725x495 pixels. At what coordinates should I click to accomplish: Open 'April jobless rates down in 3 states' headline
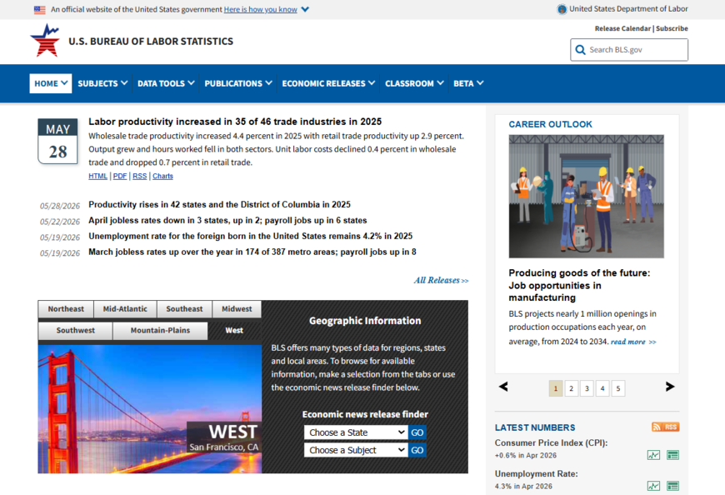coord(227,221)
